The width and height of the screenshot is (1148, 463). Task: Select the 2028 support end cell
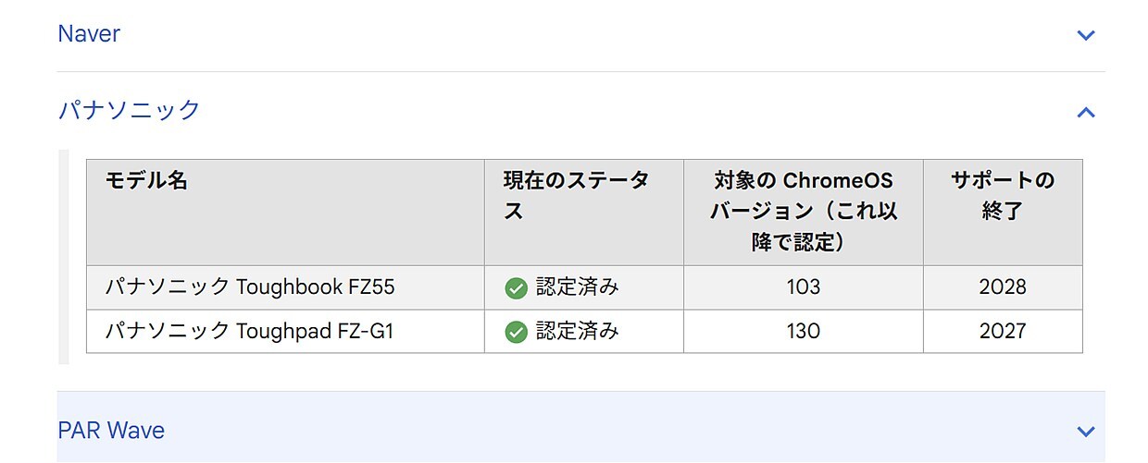1003,287
